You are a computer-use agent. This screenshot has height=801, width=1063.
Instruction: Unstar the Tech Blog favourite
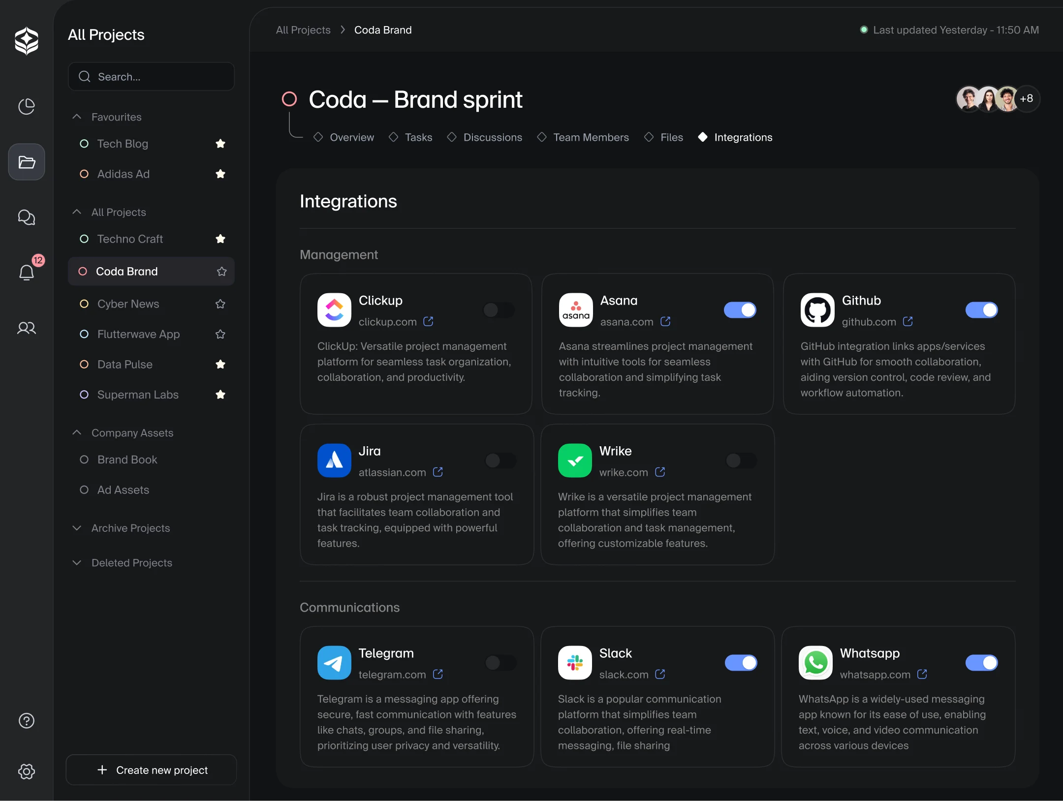pos(220,144)
